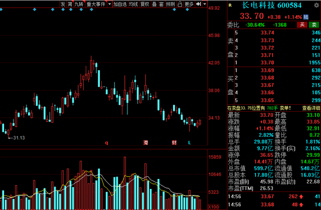Screen dimensions: 321x210
Task: Click the 49.92 price axis label
Action: point(214,8)
